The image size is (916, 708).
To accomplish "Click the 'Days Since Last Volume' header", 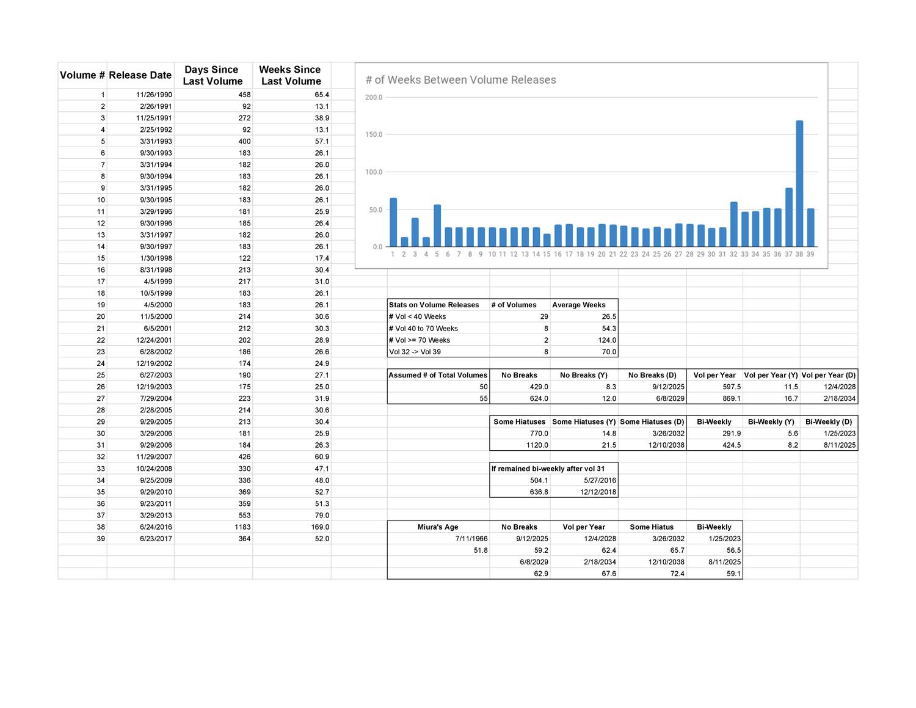I will click(213, 75).
